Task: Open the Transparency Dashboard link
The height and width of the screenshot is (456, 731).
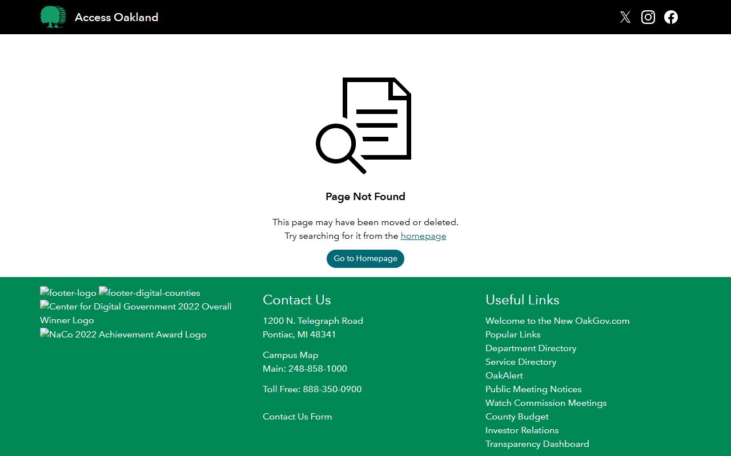Action: pyautogui.click(x=537, y=444)
